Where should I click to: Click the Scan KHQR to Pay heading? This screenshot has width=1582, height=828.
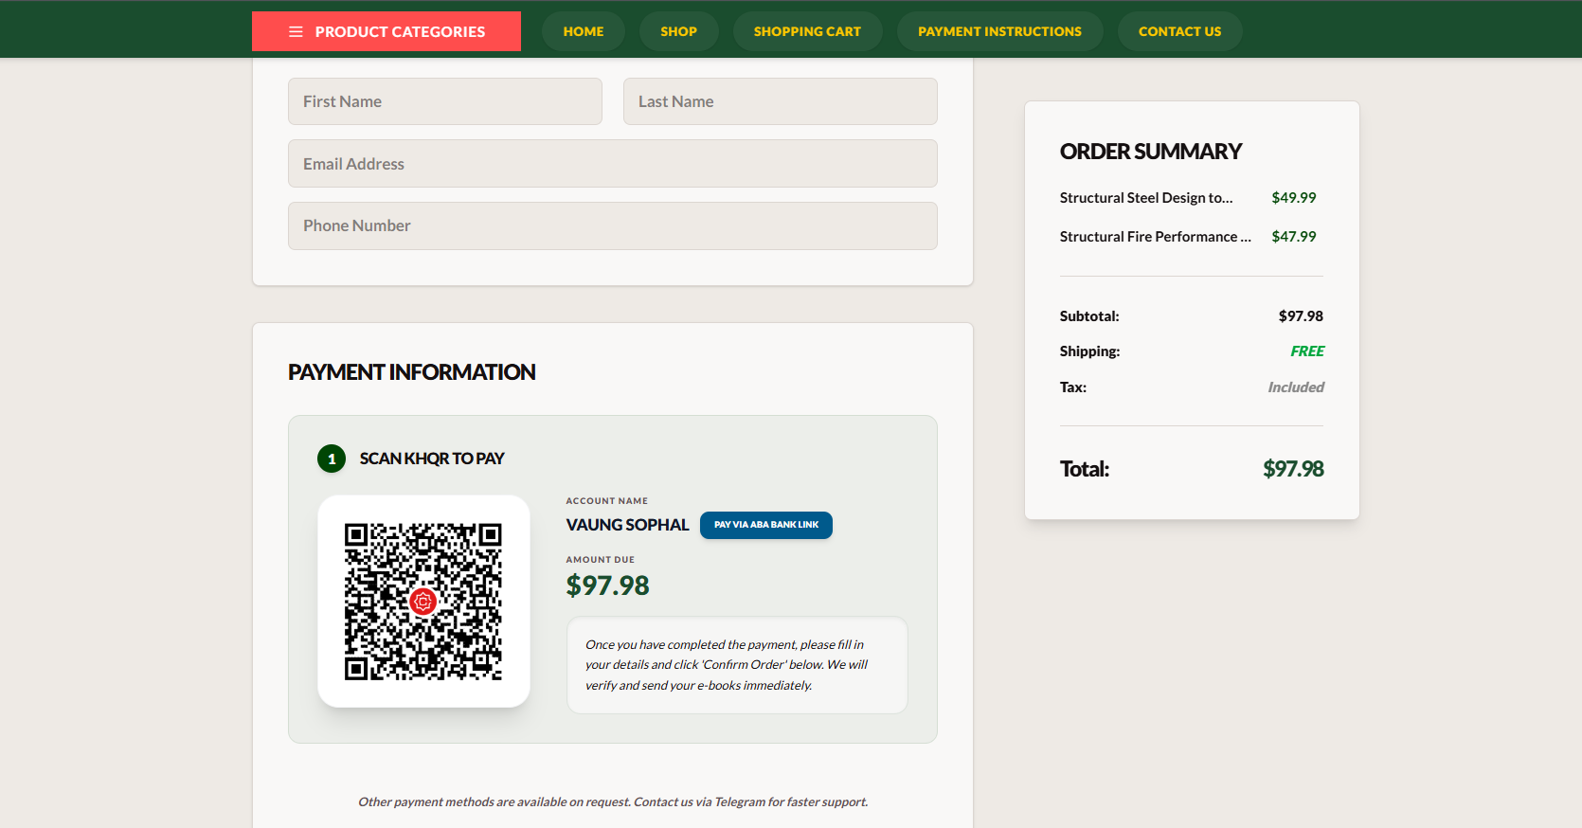point(432,459)
